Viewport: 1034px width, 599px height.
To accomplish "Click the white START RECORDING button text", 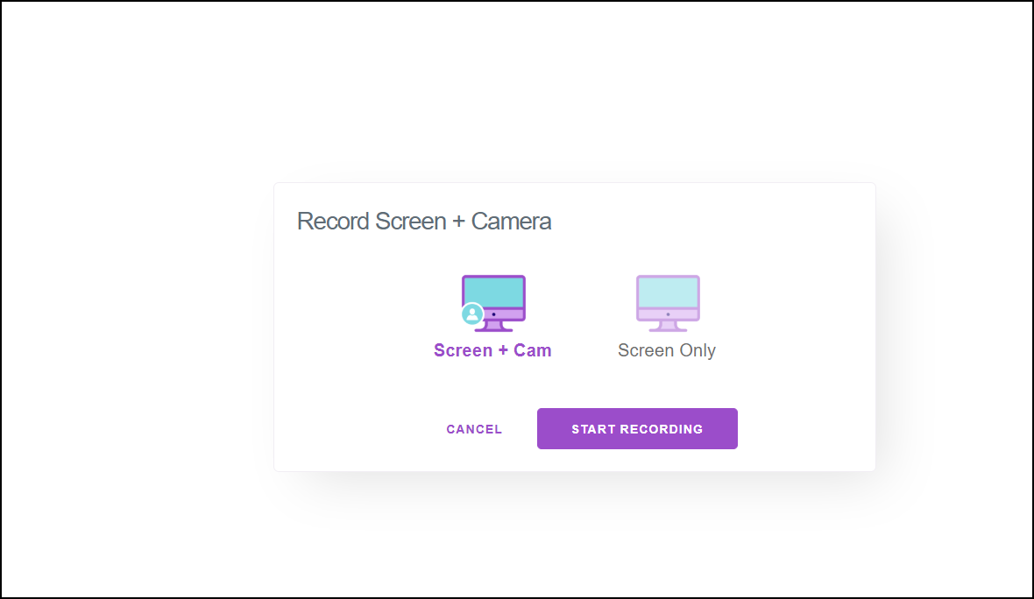I will click(x=637, y=429).
